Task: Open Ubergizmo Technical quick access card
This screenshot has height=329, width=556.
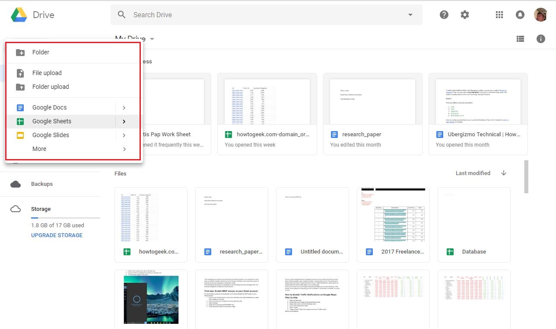Action: click(478, 114)
